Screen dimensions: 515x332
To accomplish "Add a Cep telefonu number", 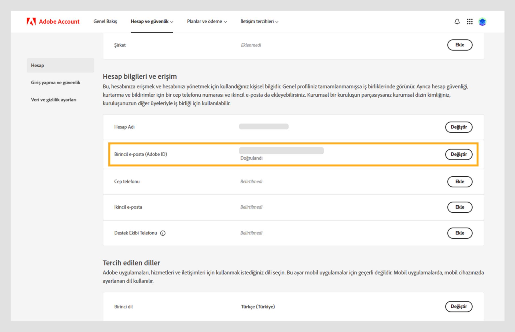I will [459, 182].
